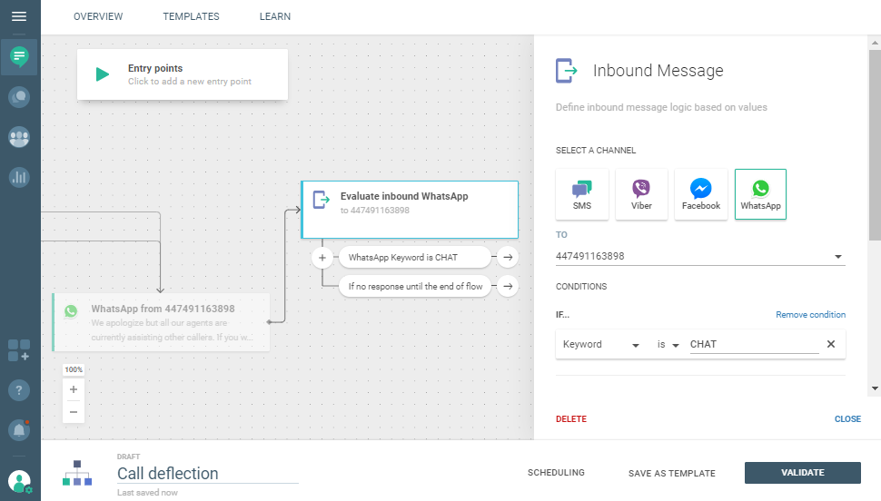The image size is (881, 501).
Task: Open the people group sidebar icon
Action: (19, 137)
